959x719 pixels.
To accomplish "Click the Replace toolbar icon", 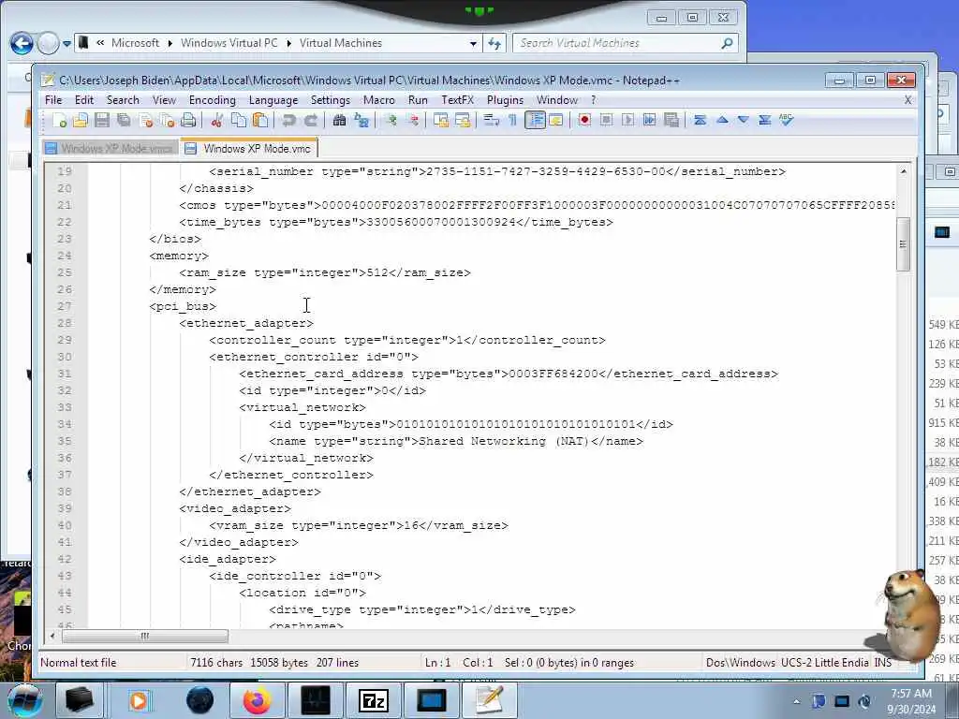I will [361, 121].
